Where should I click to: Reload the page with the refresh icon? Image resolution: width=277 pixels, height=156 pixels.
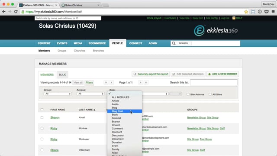point(16,12)
